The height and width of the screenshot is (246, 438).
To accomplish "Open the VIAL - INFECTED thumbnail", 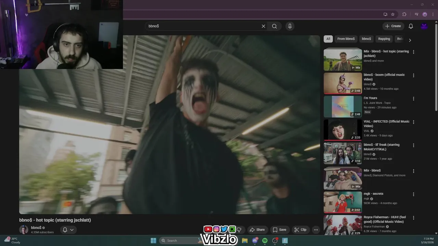I will pyautogui.click(x=343, y=130).
